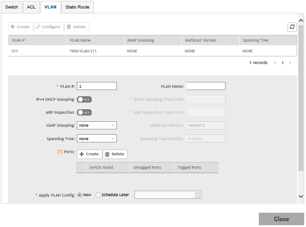Click the VLAN Name input field
306x227 pixels.
[205, 86]
